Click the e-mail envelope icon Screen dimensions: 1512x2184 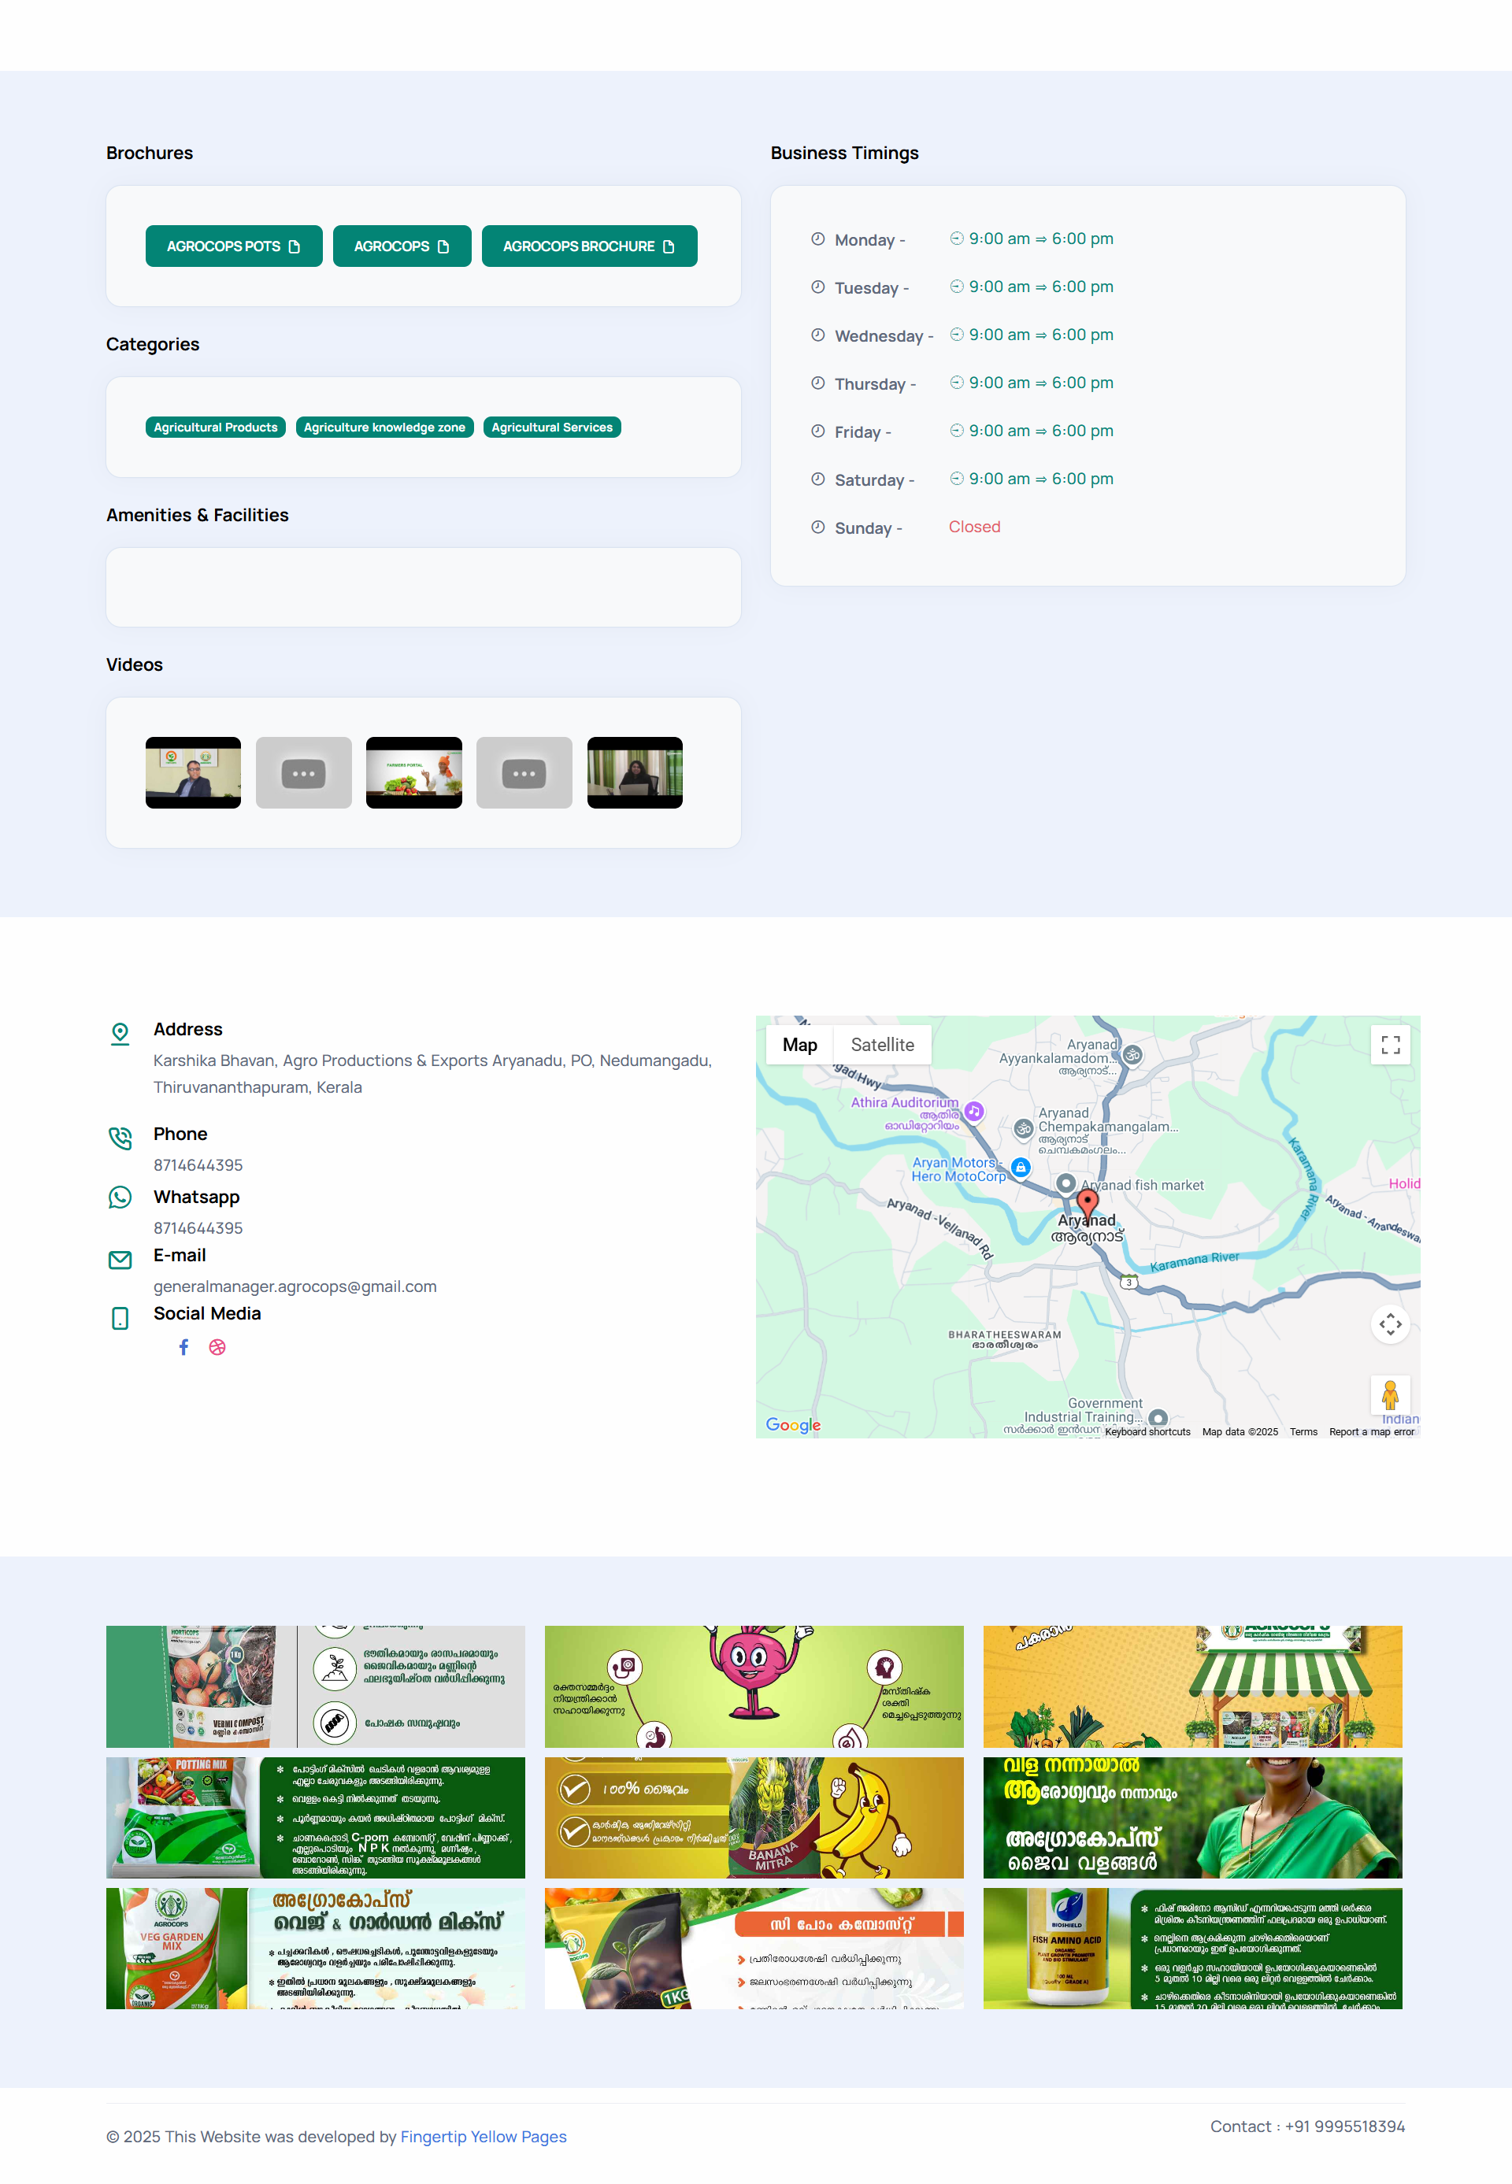120,1260
